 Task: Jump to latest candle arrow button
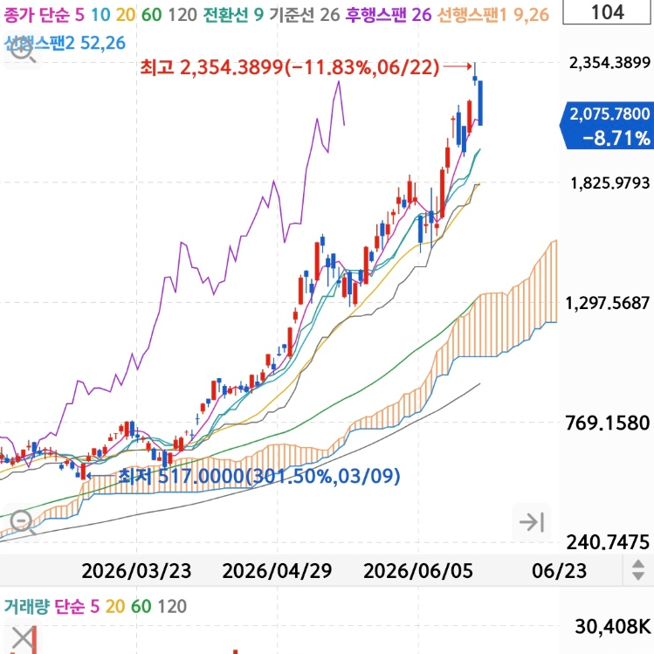coord(532,522)
